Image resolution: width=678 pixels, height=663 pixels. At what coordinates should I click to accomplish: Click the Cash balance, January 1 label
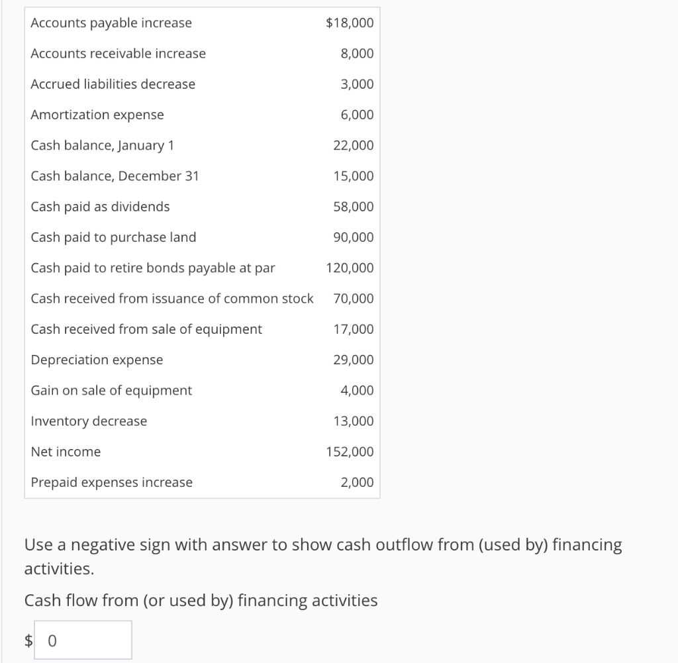point(102,145)
